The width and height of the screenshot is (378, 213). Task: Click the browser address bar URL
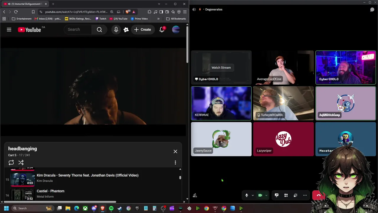pos(76,12)
